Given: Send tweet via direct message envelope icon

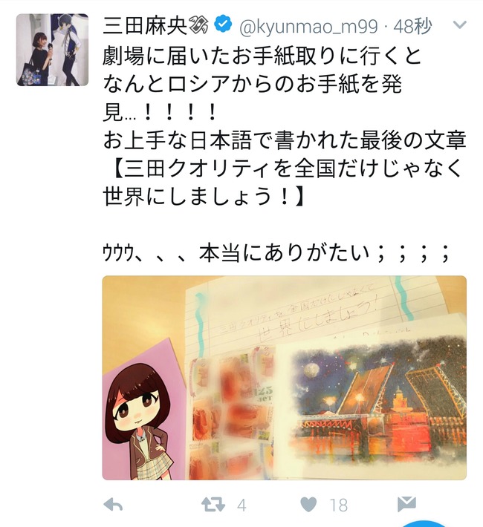Looking at the screenshot, I should coord(406,504).
